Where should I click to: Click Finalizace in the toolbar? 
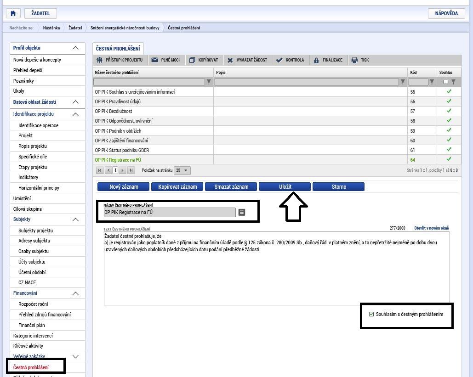328,60
